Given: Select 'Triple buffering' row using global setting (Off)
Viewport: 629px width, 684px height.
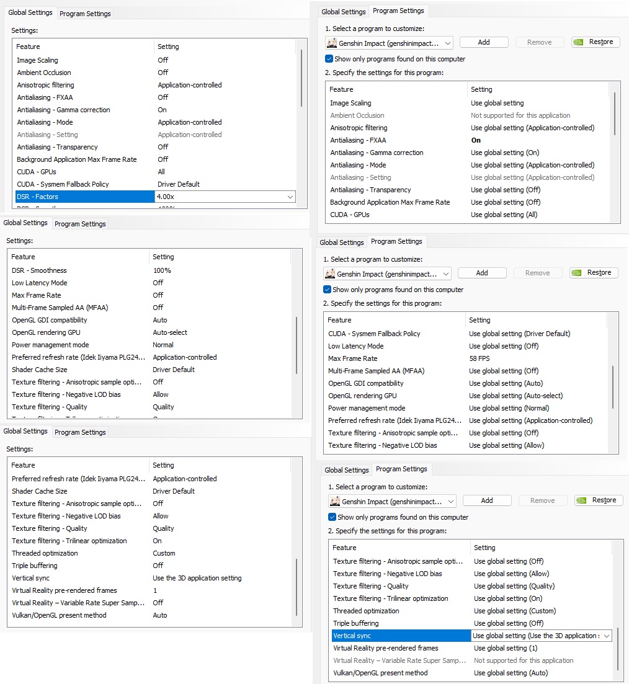Looking at the screenshot, I should (472, 623).
